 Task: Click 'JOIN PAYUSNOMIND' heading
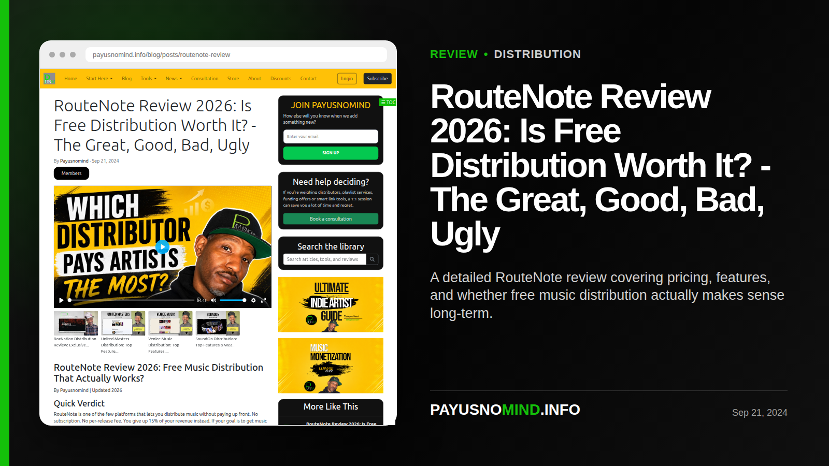pos(331,105)
